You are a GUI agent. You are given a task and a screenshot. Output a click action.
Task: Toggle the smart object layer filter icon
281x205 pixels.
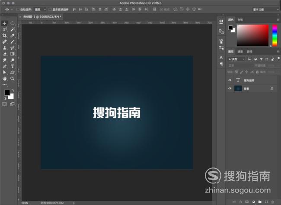click(273, 59)
